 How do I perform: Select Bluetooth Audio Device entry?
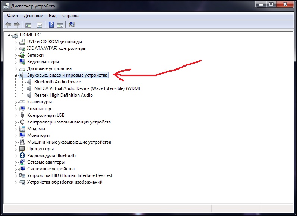58,82
